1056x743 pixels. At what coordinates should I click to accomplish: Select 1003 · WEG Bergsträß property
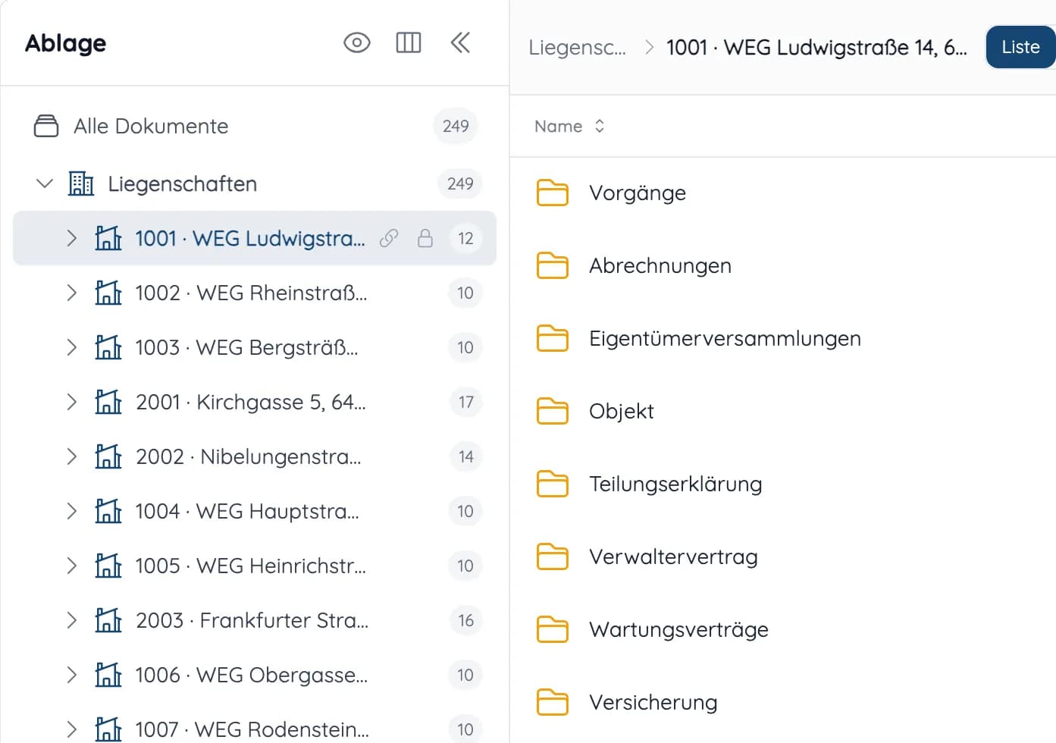click(255, 347)
